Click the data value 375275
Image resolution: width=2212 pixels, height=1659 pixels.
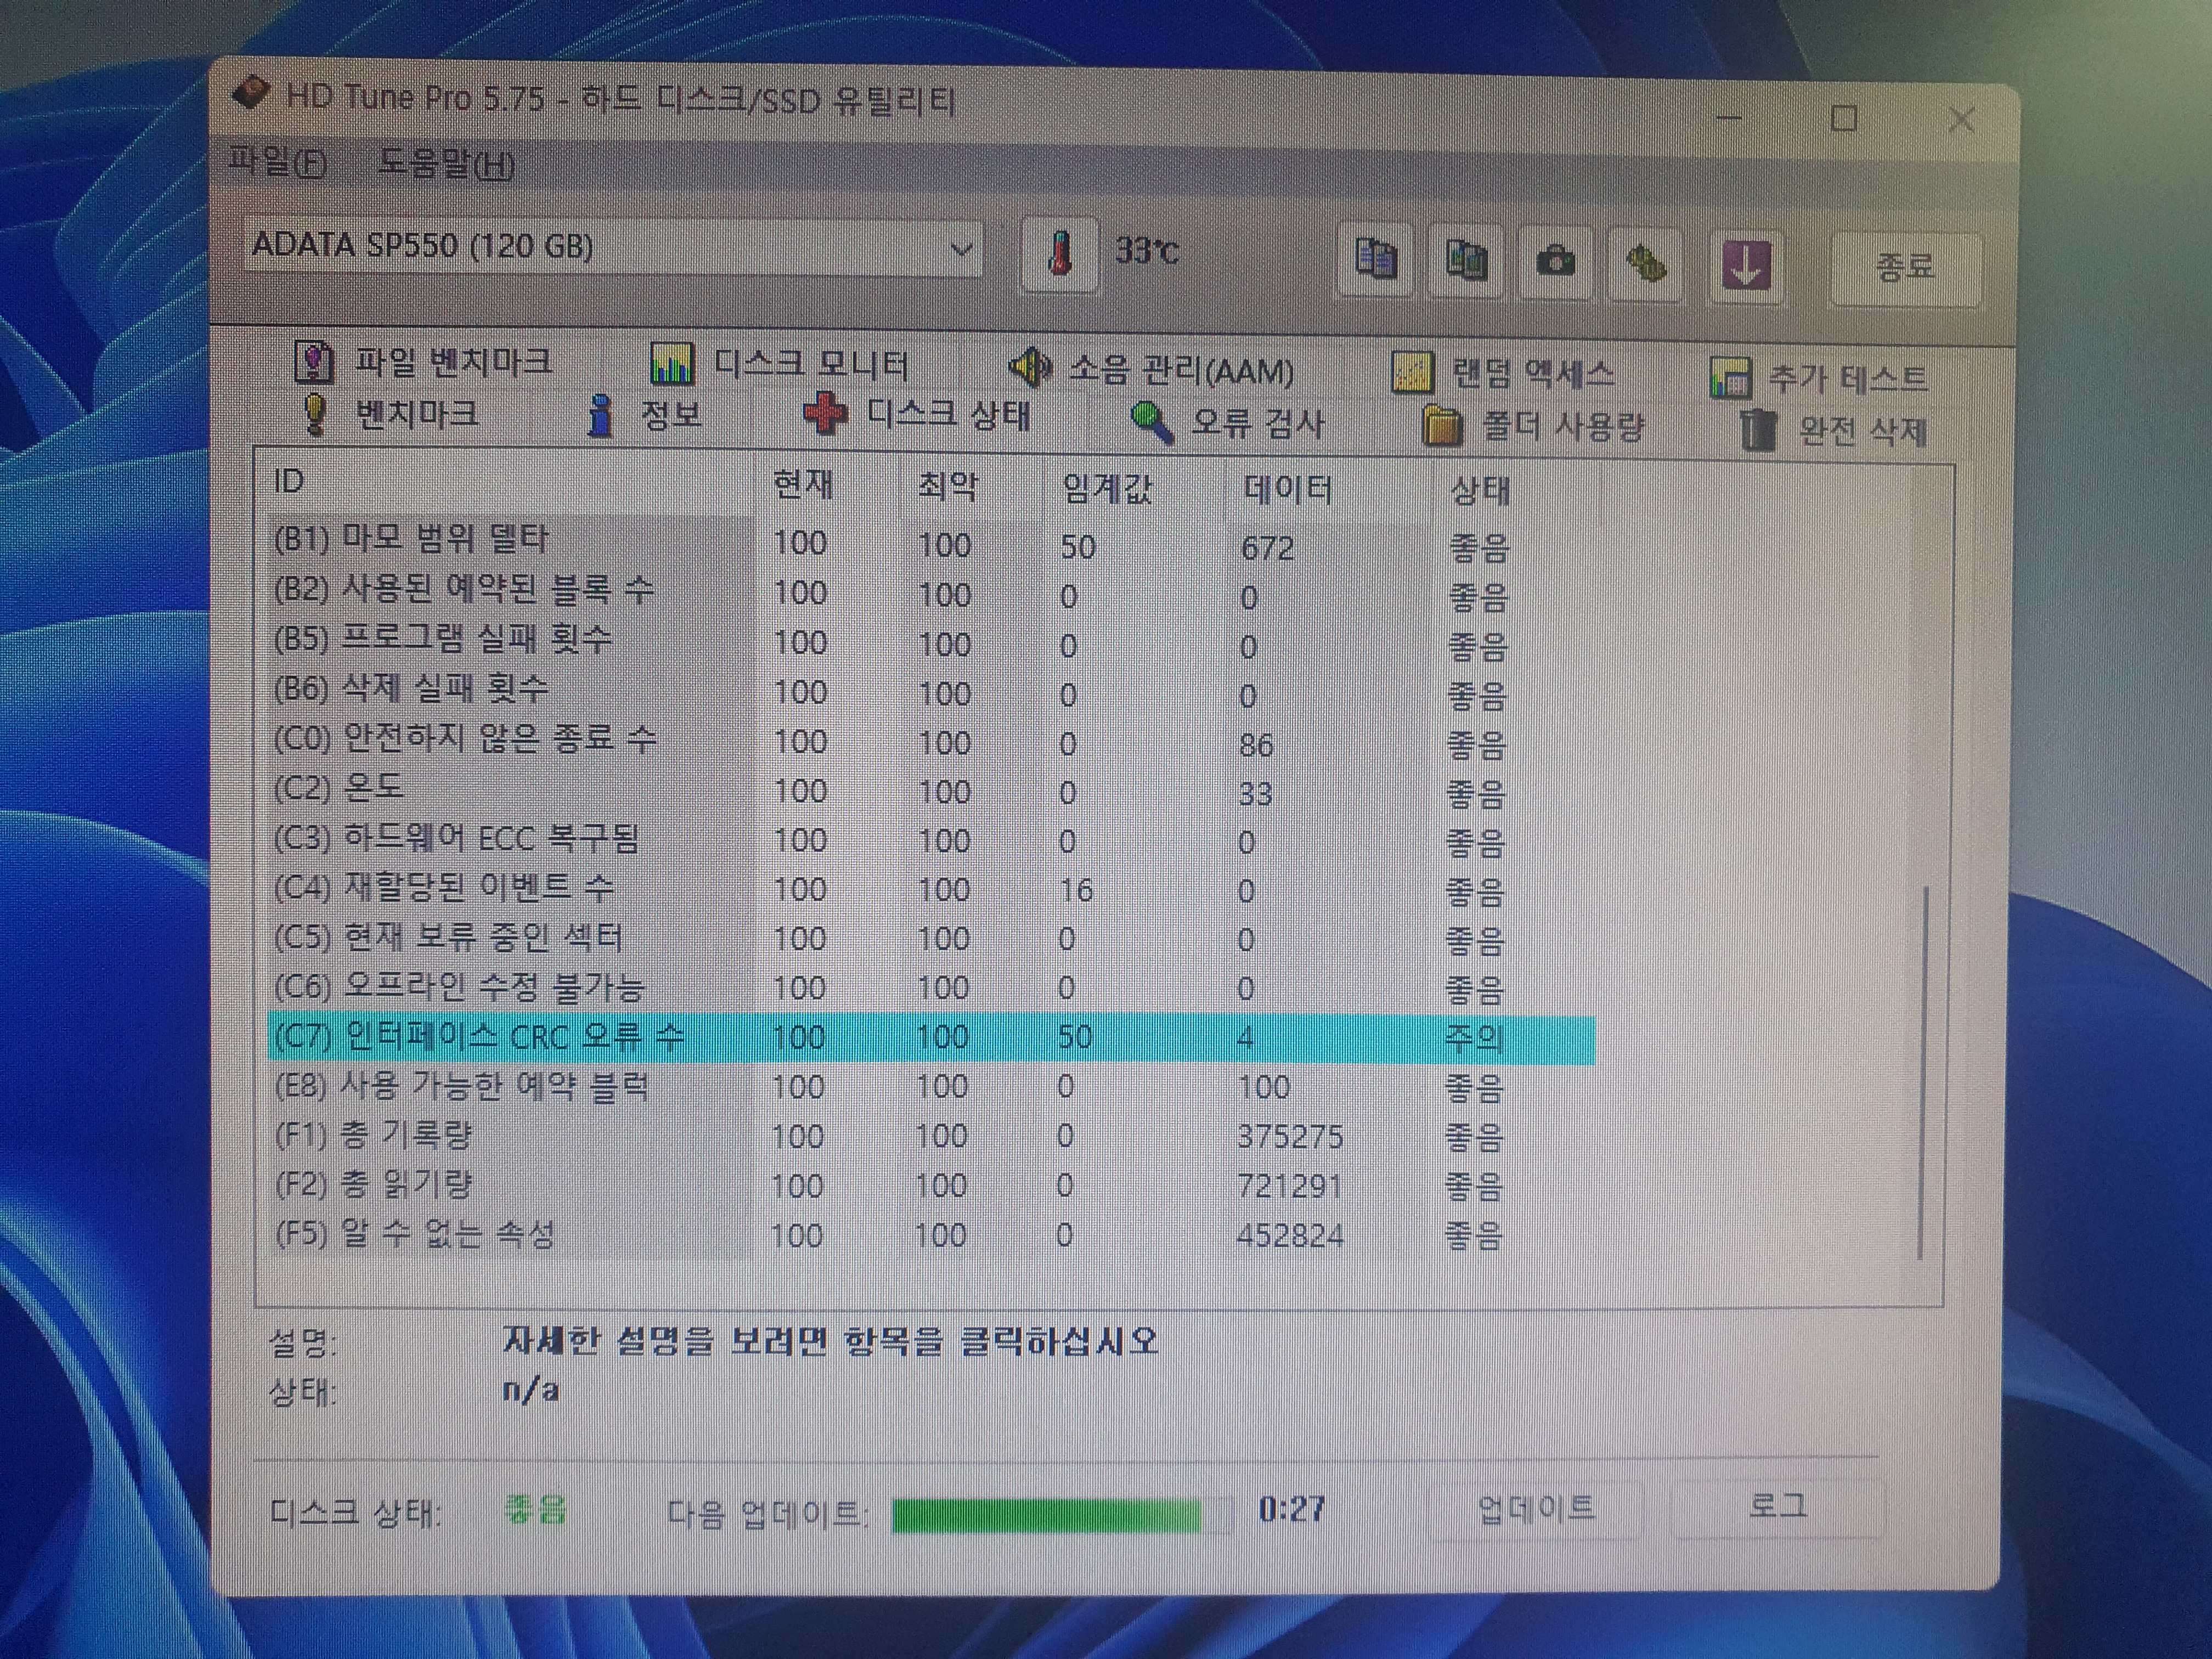1290,1136
